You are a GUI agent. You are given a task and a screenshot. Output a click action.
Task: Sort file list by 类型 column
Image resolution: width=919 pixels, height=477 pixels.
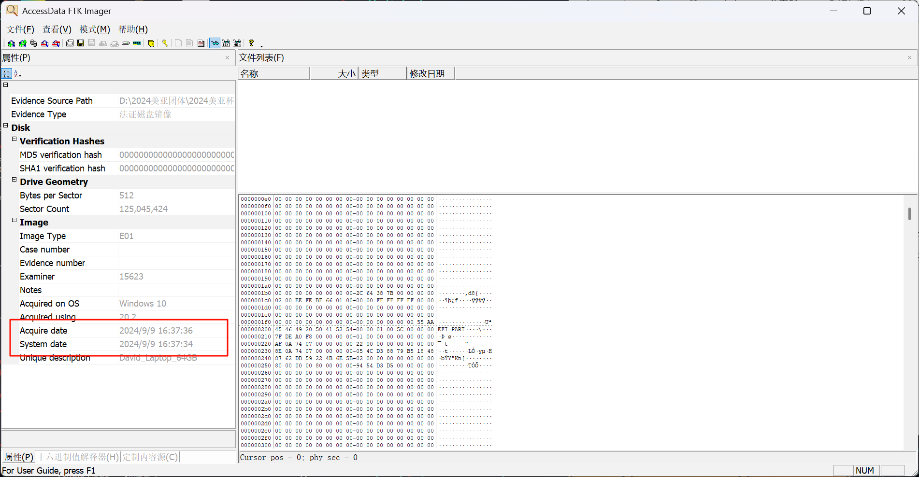(382, 73)
